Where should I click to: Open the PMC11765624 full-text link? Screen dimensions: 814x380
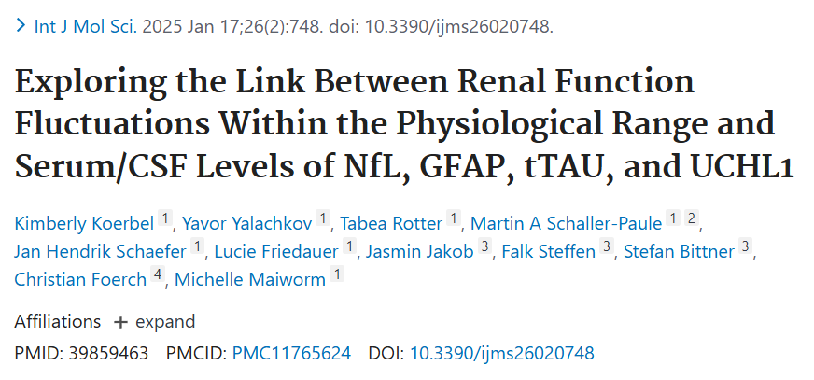click(292, 354)
